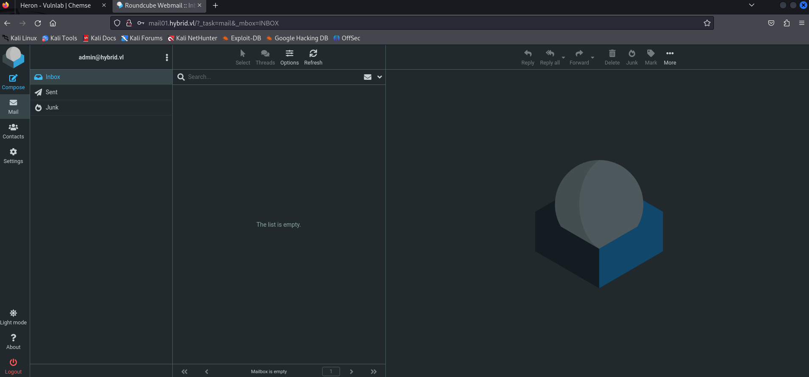Screen dimensions: 809x377
Task: Open the Options list settings
Action: coord(289,57)
